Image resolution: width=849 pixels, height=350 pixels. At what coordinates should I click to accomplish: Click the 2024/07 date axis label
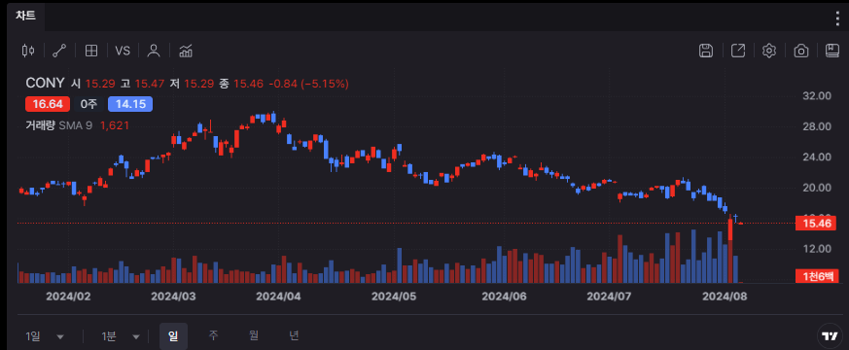coord(609,297)
